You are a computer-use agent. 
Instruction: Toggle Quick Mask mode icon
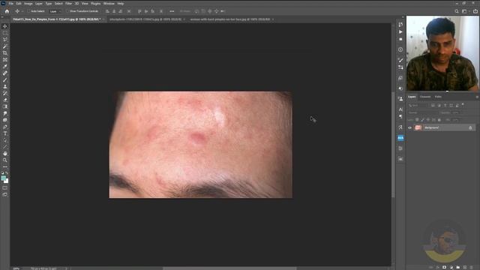(5, 187)
